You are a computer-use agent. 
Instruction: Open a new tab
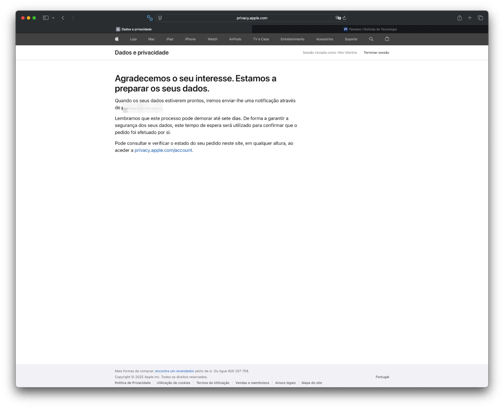pos(470,18)
